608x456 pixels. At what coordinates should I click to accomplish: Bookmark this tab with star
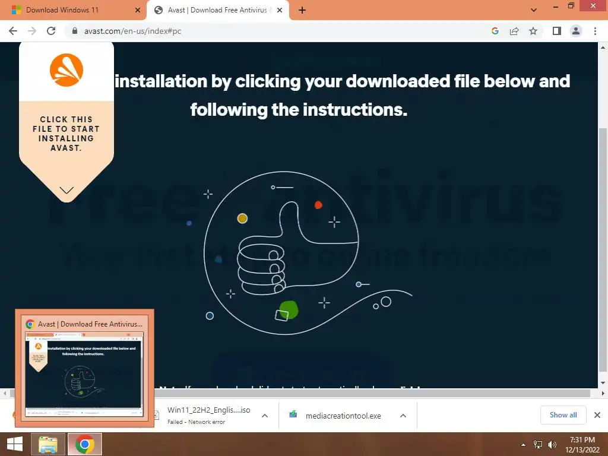click(x=533, y=31)
